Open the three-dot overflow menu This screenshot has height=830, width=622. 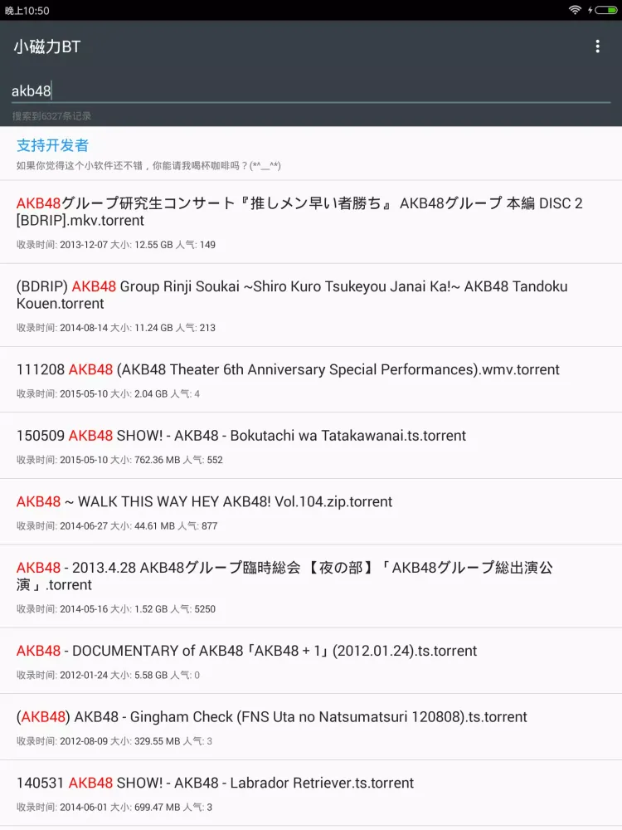597,46
